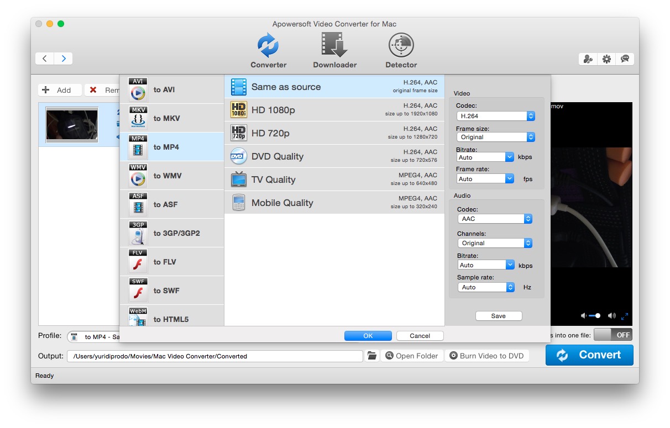Viewport: 670px width, 428px height.
Task: Go back with the left arrow
Action: coord(45,59)
